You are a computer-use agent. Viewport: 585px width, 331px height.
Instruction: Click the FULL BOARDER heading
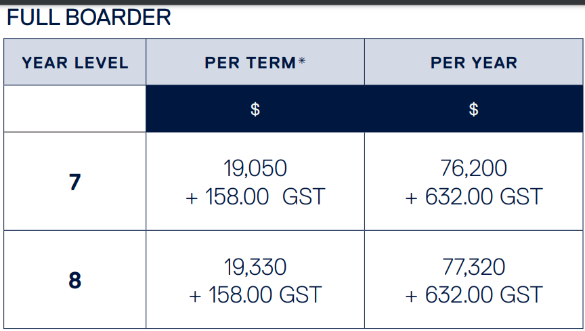[89, 17]
